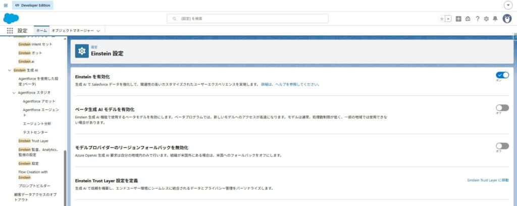Viewport: 517px width, 206px height.
Task: Click the ベータ生成 AI モデルを有効化 heading
Action: tap(105, 110)
